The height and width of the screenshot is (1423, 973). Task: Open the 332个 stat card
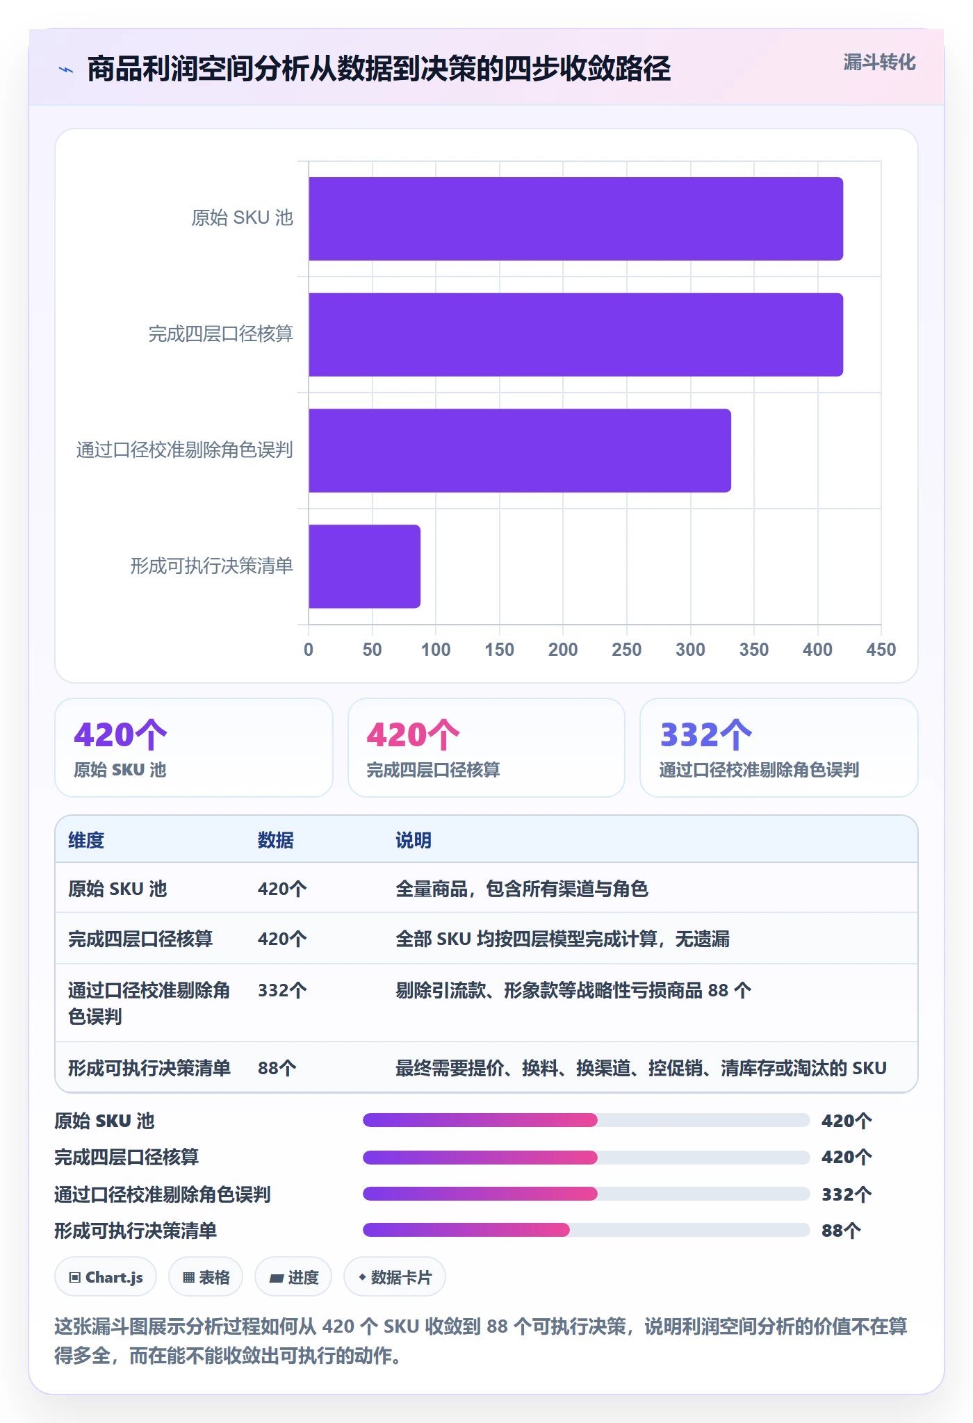pyautogui.click(x=779, y=748)
